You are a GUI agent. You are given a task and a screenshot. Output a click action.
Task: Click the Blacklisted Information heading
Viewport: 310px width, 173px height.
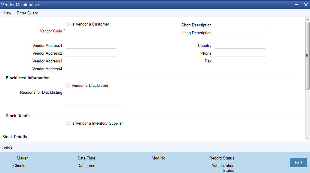[28, 78]
